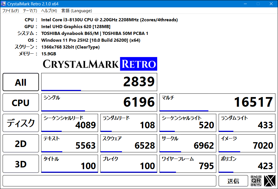This screenshot has height=189, width=278.
Task: Start the CPU benchmark button
Action: coord(21,102)
